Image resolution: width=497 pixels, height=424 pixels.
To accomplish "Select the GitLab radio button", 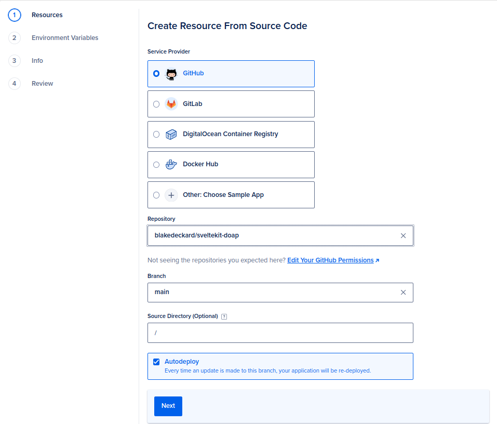I will [156, 104].
